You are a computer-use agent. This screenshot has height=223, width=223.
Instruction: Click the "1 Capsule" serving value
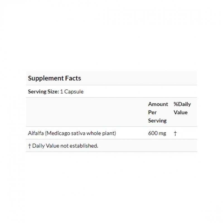coord(72,91)
